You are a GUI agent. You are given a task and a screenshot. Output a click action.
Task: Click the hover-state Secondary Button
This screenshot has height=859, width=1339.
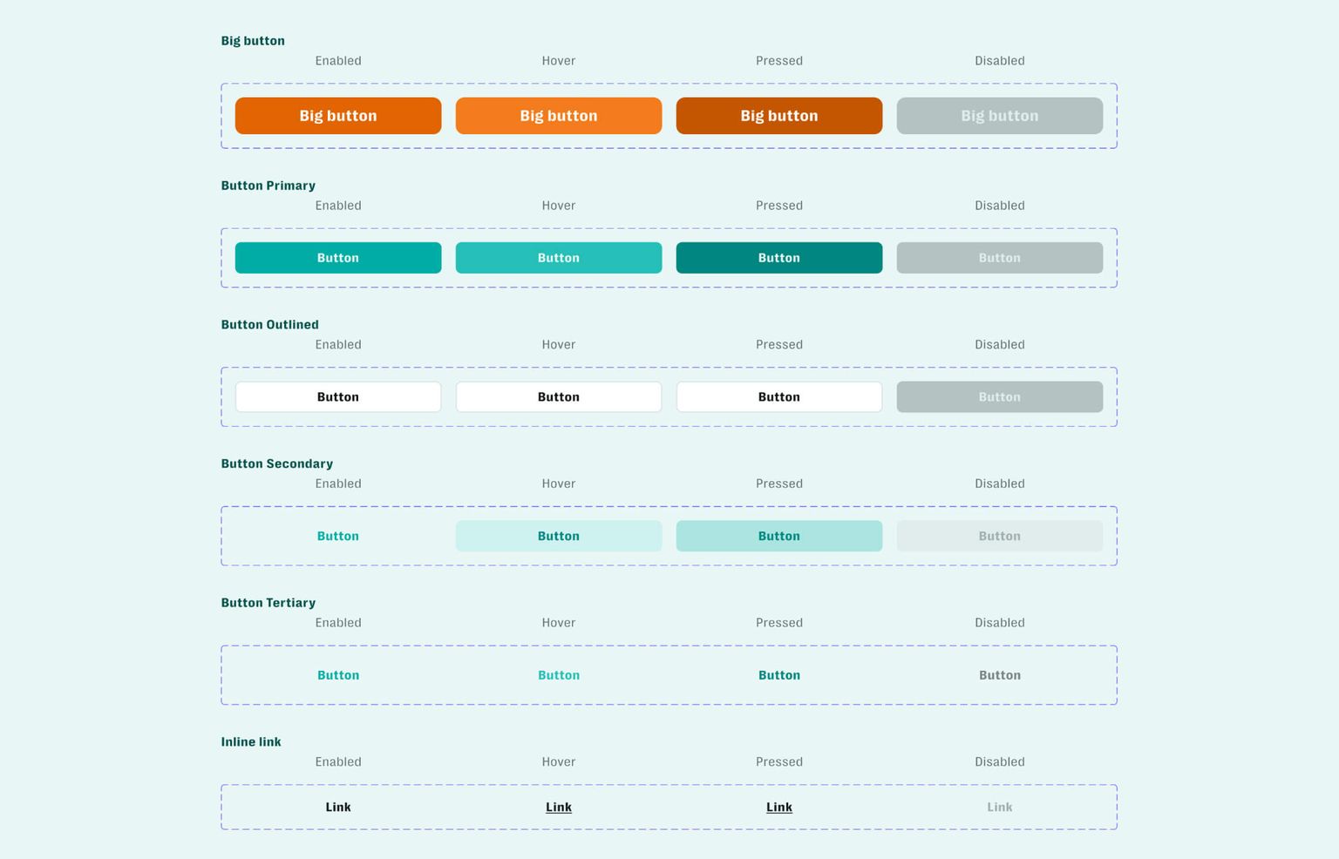coord(559,536)
